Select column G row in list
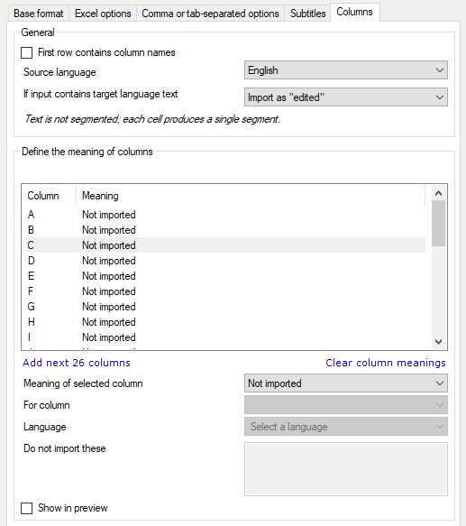Screen dimensions: 466x526 [x=225, y=307]
